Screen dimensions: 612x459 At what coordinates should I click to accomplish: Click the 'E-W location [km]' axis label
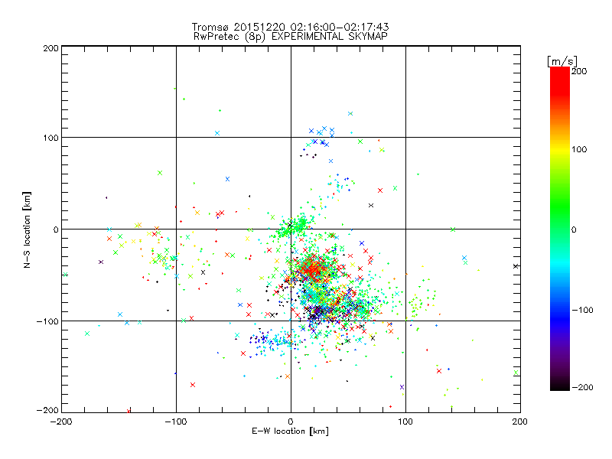[290, 431]
